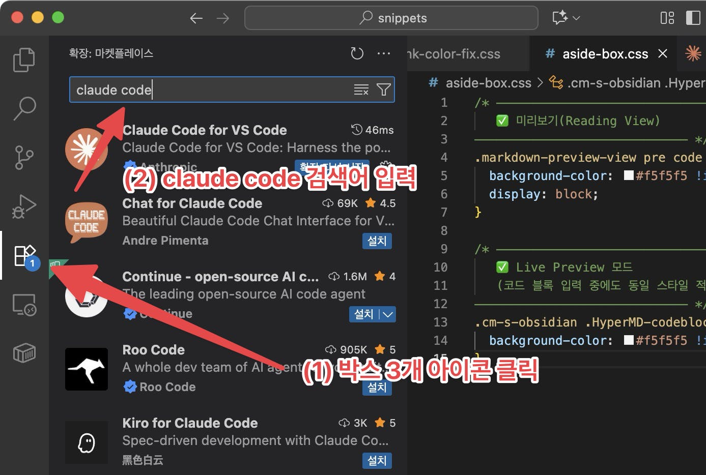The height and width of the screenshot is (475, 706).
Task: Click the snippets command center search box
Action: (x=391, y=18)
